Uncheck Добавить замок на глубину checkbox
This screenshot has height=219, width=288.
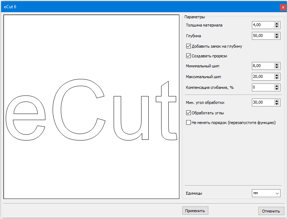189,46
